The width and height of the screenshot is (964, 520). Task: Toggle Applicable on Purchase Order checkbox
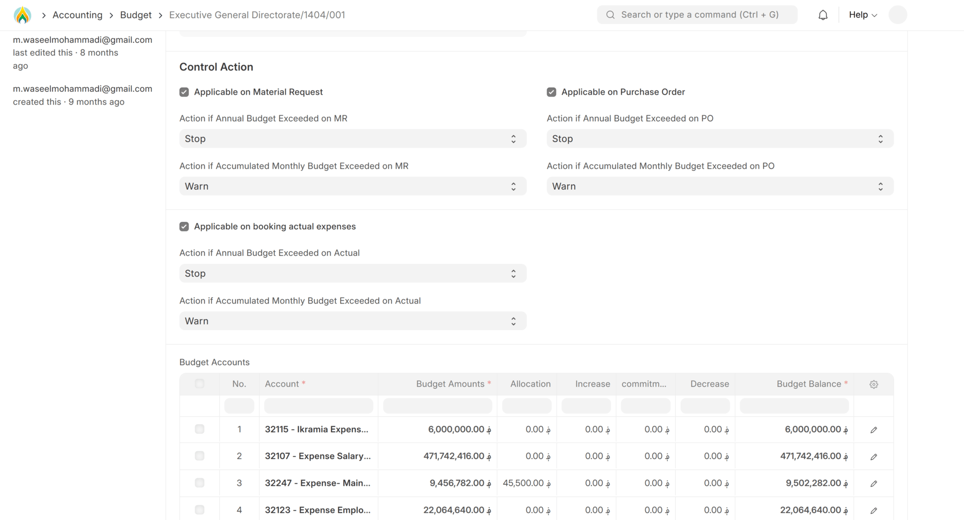pos(551,92)
